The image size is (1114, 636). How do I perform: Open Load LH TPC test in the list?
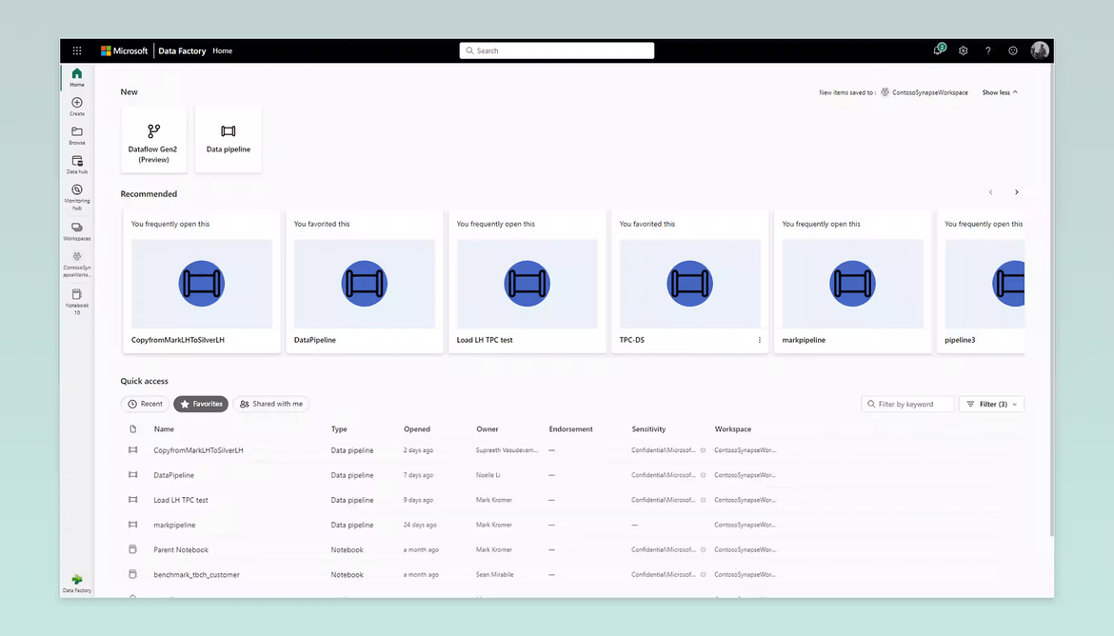point(181,500)
